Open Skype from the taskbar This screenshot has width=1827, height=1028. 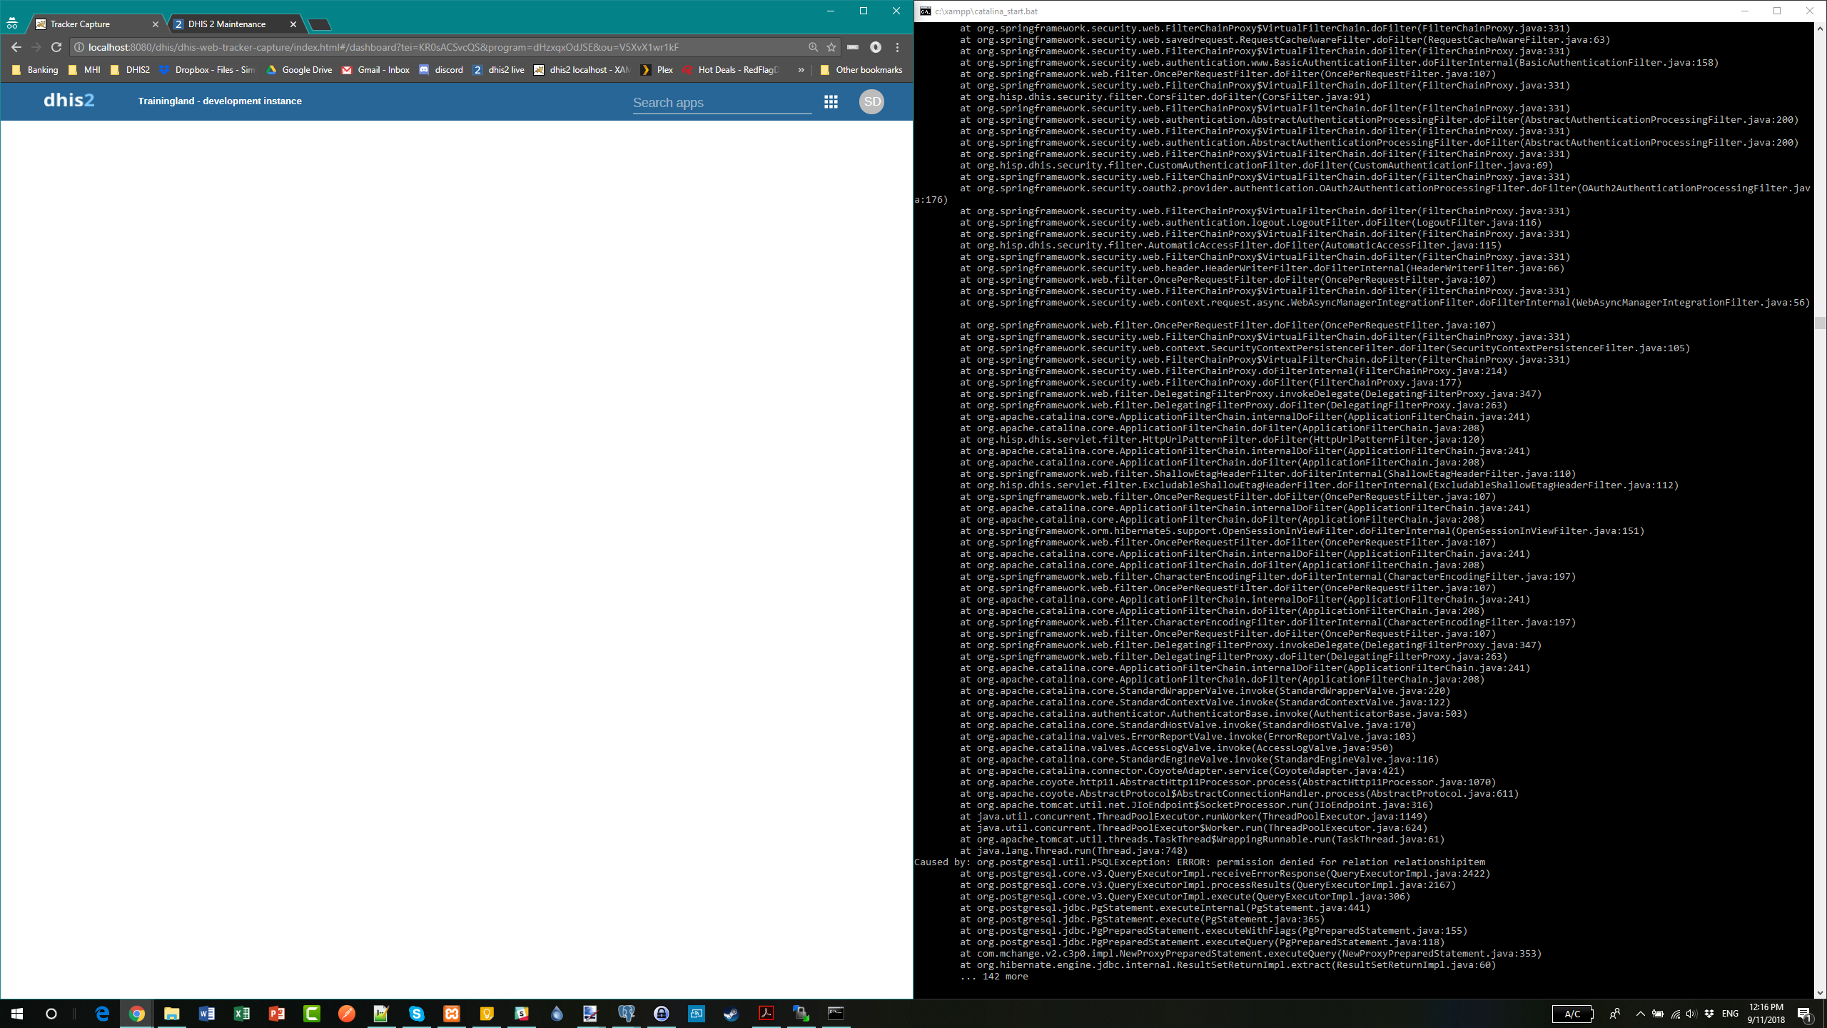click(417, 1013)
